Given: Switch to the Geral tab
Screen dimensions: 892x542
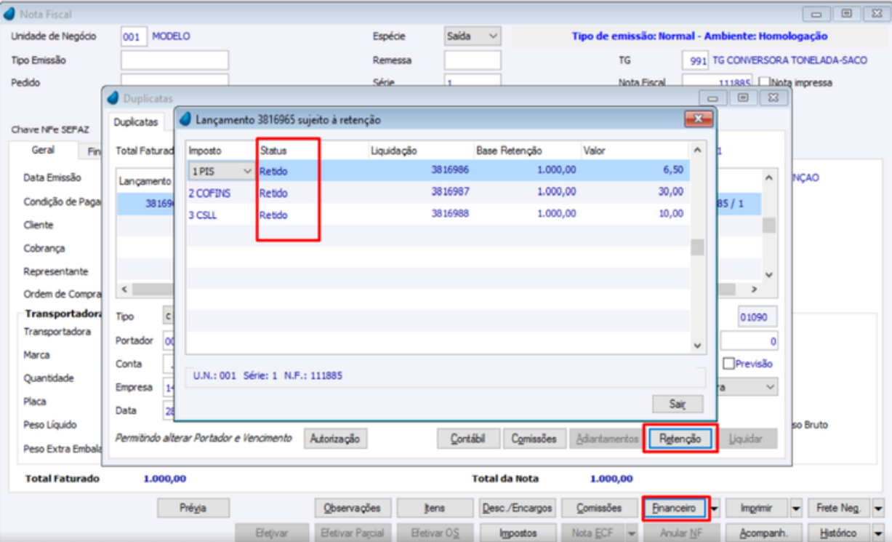Looking at the screenshot, I should click(43, 150).
